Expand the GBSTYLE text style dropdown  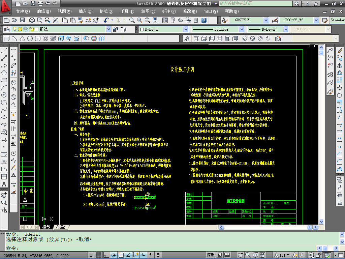pos(266,20)
